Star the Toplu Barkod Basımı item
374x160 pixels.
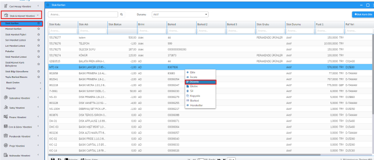click(38, 76)
